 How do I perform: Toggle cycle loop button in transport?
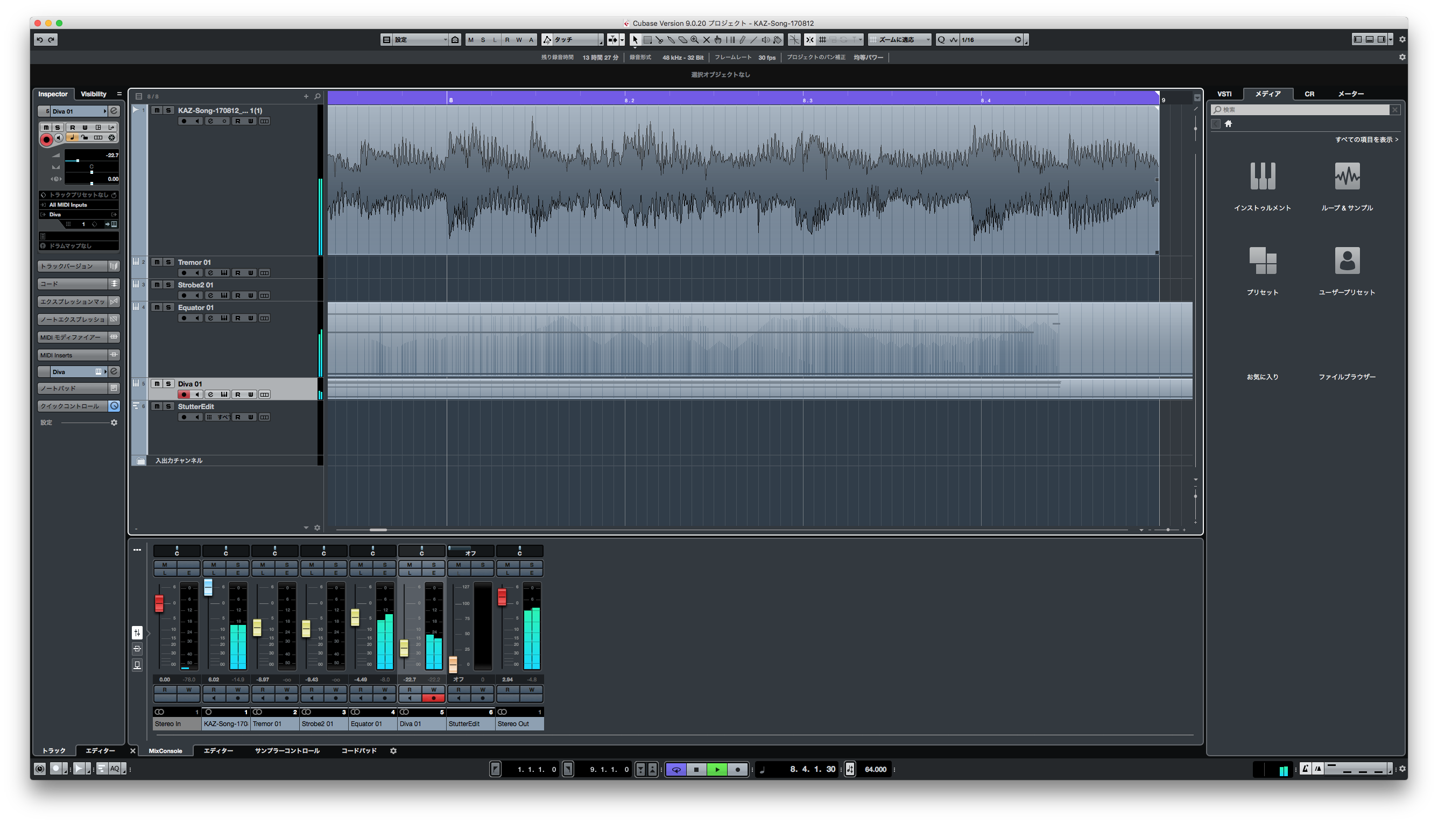(x=676, y=769)
